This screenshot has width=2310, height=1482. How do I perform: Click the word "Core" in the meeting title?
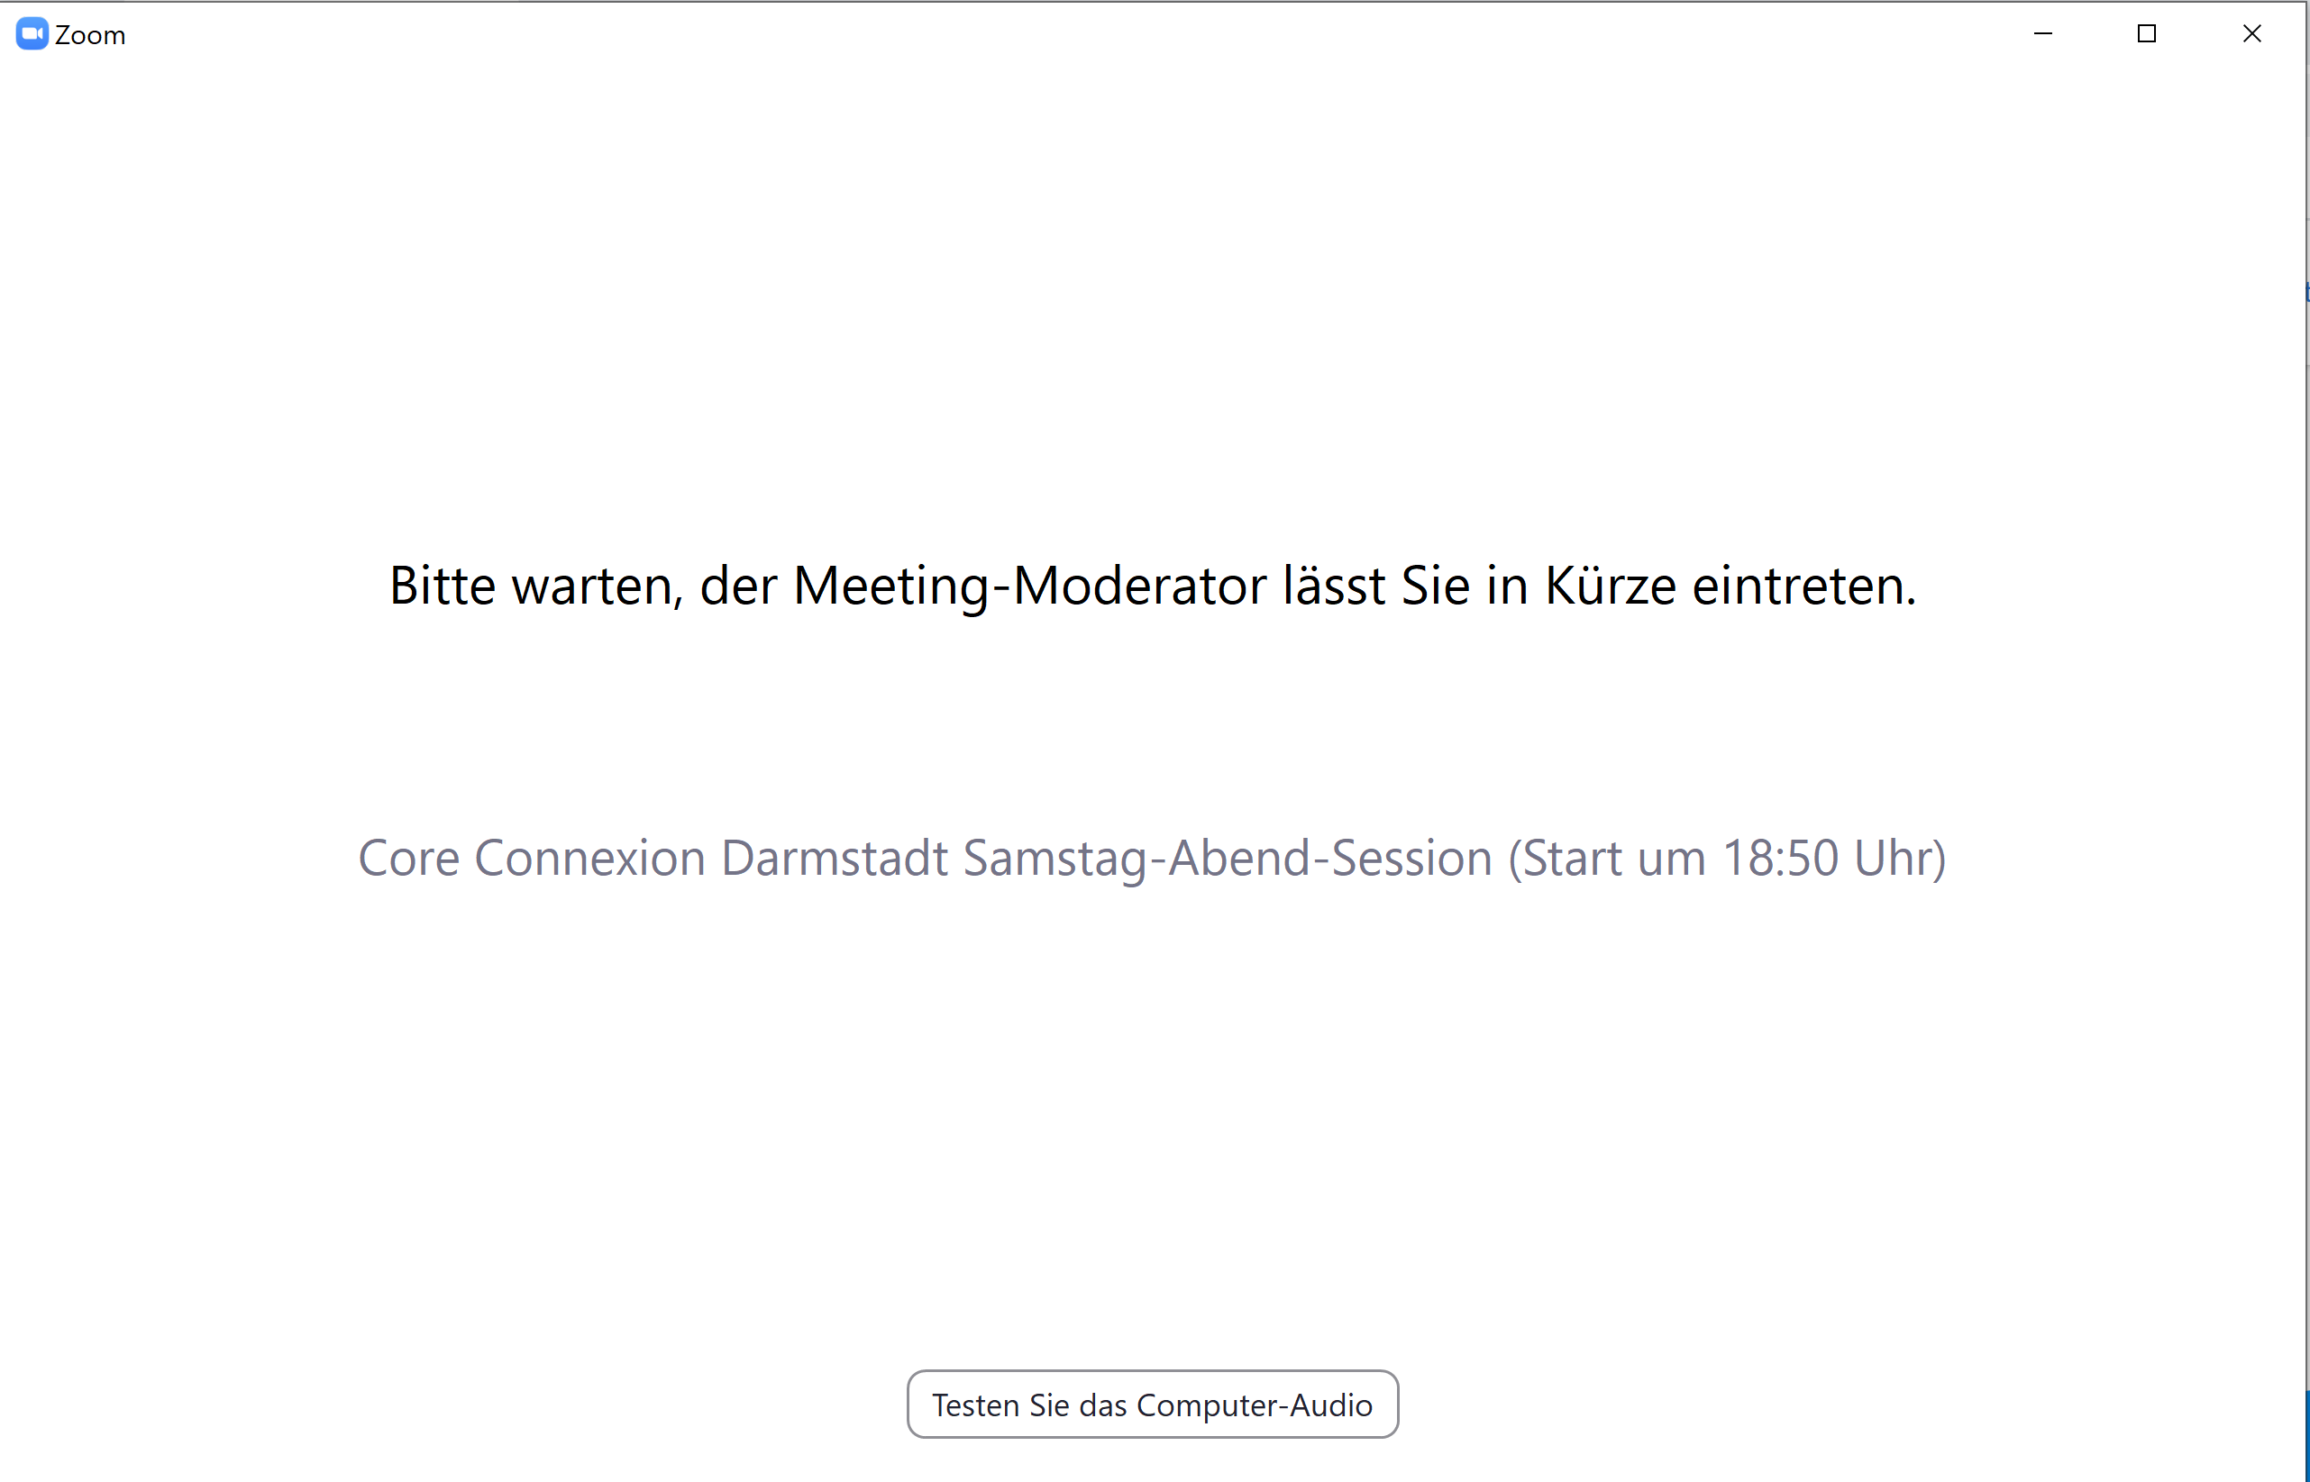(409, 858)
